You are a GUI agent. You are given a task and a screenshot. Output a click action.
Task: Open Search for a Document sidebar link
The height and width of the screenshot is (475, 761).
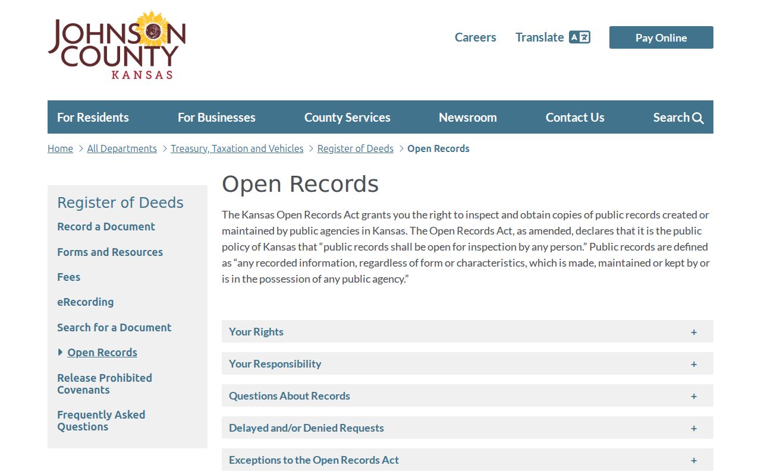tap(114, 328)
